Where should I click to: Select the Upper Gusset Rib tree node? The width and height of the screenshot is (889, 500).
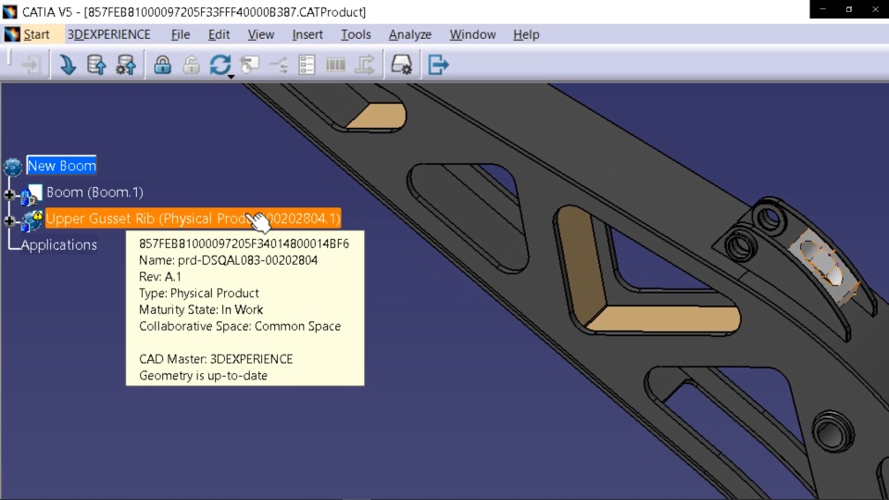pos(193,219)
